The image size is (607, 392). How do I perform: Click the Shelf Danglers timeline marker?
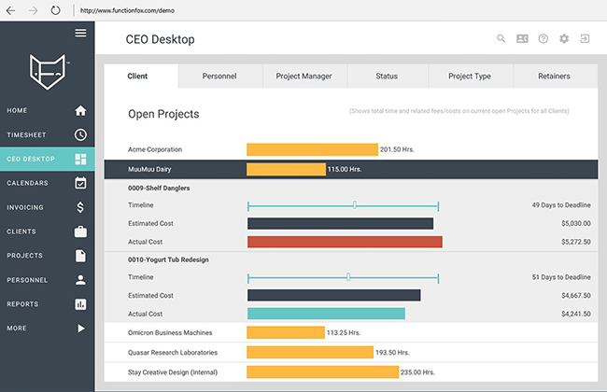[355, 205]
